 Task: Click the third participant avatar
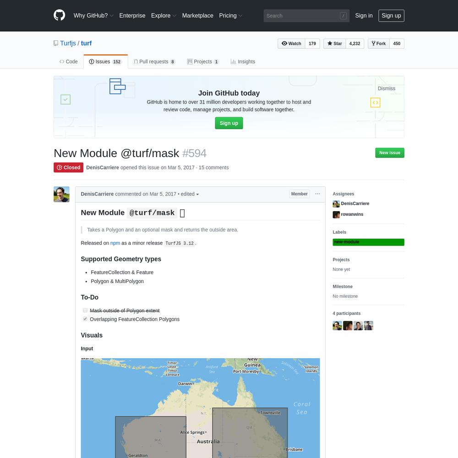click(358, 325)
